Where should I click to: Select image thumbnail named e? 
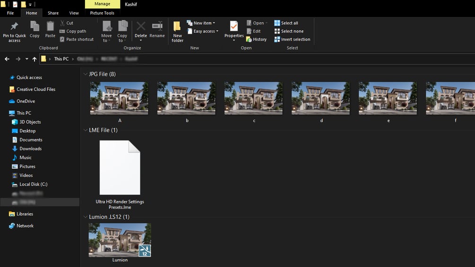coord(388,98)
